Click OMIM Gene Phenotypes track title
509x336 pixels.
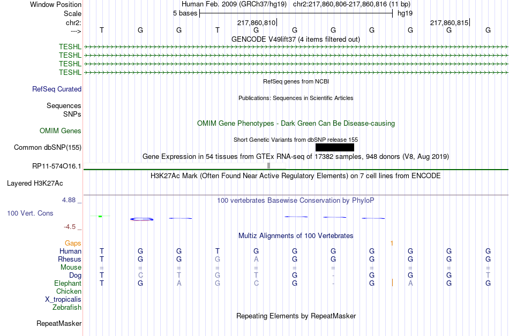coord(296,124)
